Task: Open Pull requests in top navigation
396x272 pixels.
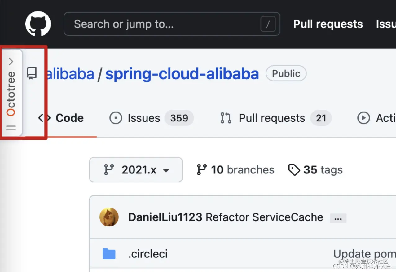Action: click(328, 24)
